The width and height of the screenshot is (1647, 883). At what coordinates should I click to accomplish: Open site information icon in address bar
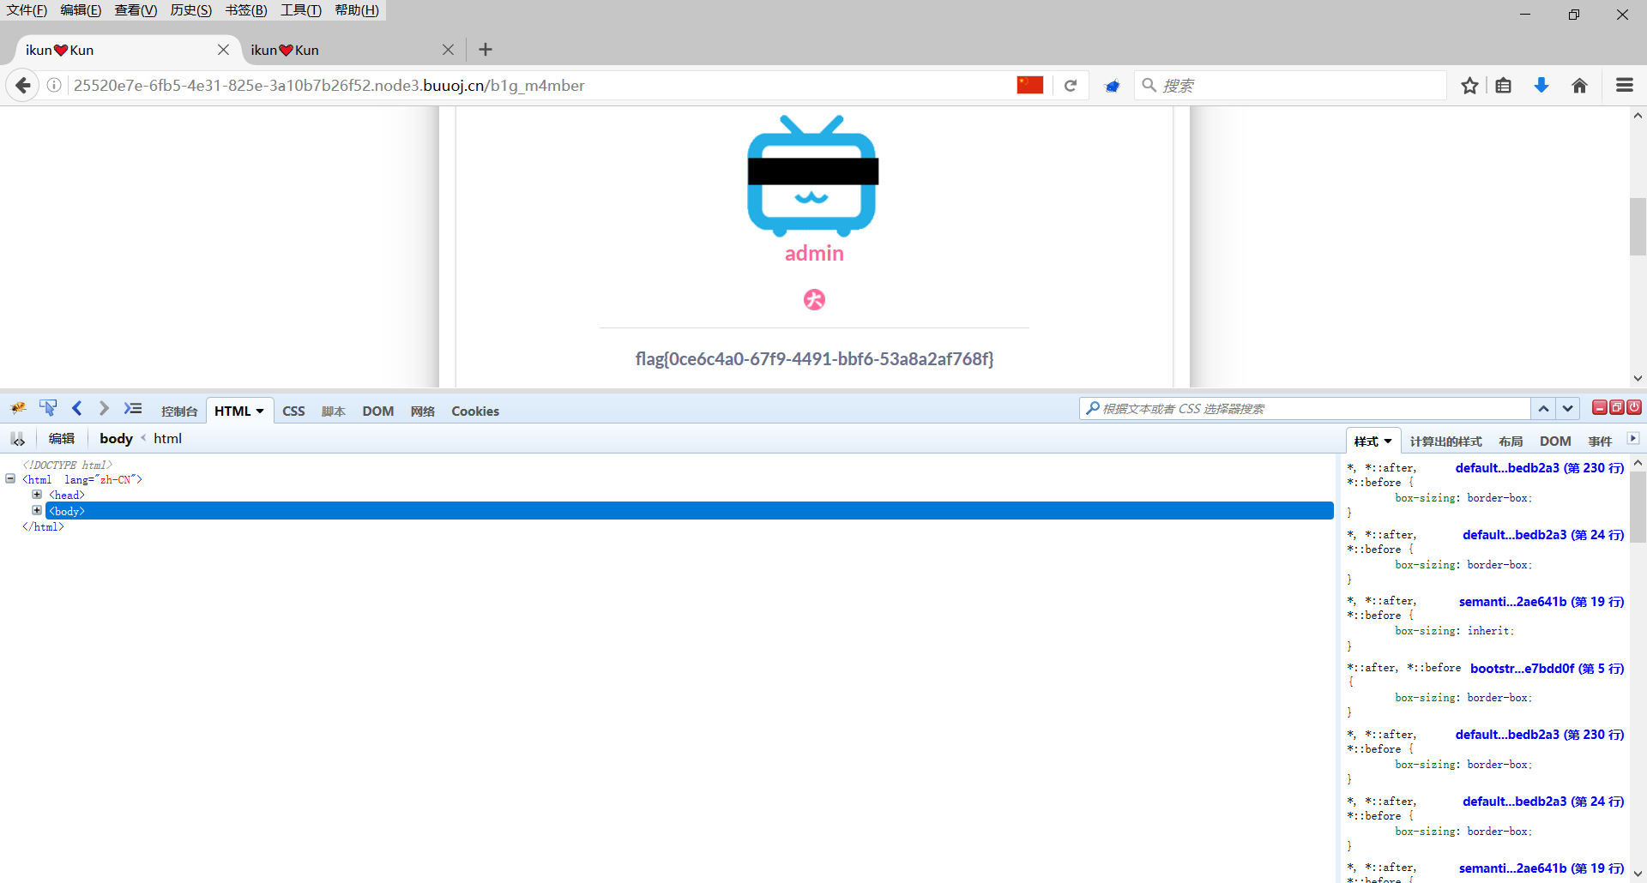pyautogui.click(x=54, y=85)
